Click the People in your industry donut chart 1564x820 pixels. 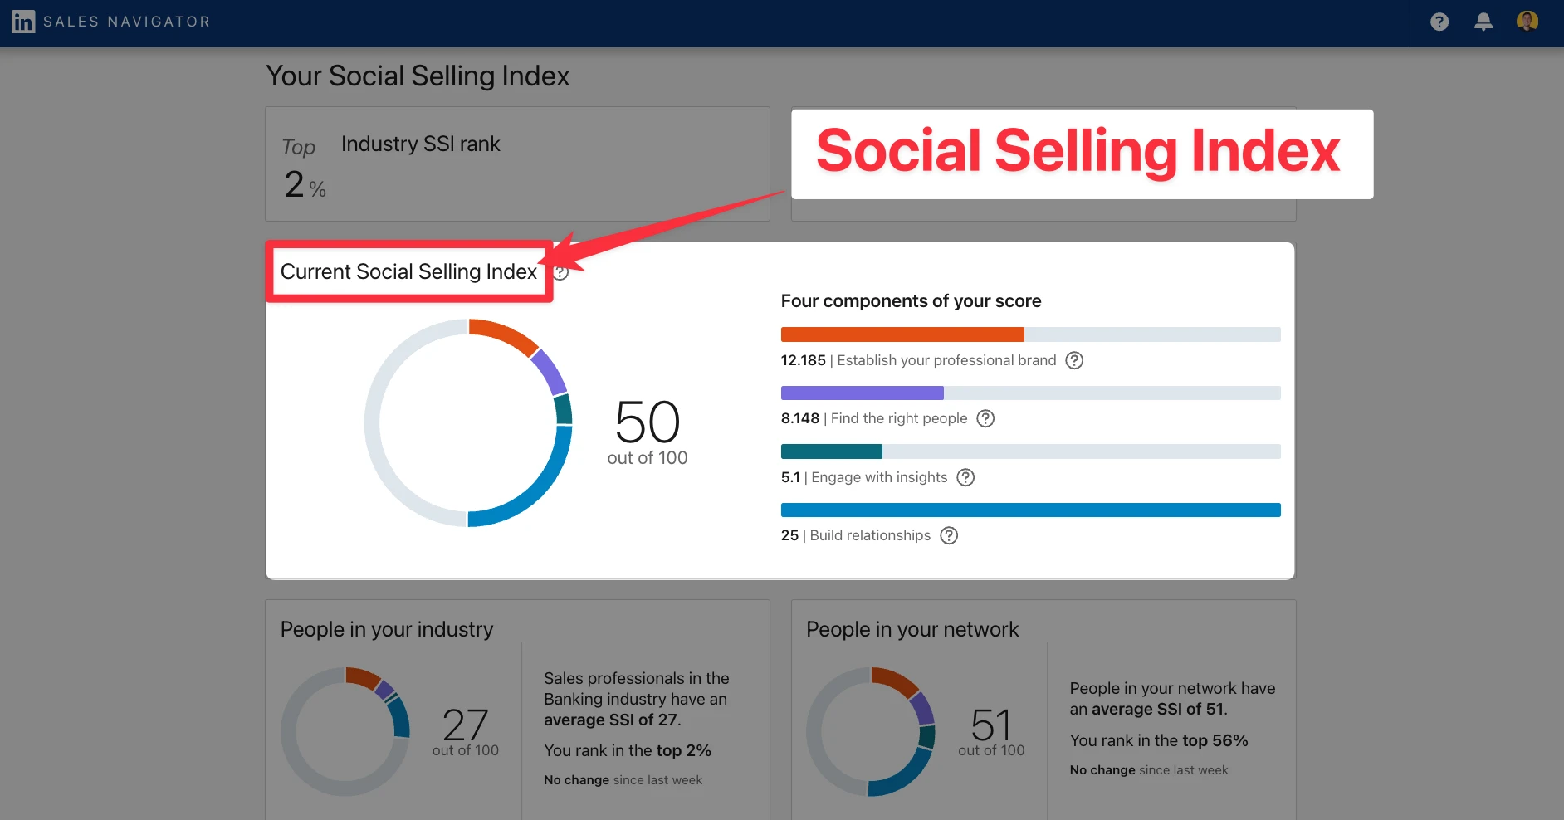tap(345, 731)
